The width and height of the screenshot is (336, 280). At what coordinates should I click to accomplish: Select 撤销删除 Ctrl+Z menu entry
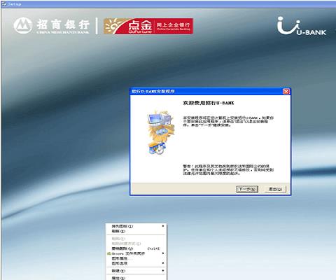tap(136, 248)
